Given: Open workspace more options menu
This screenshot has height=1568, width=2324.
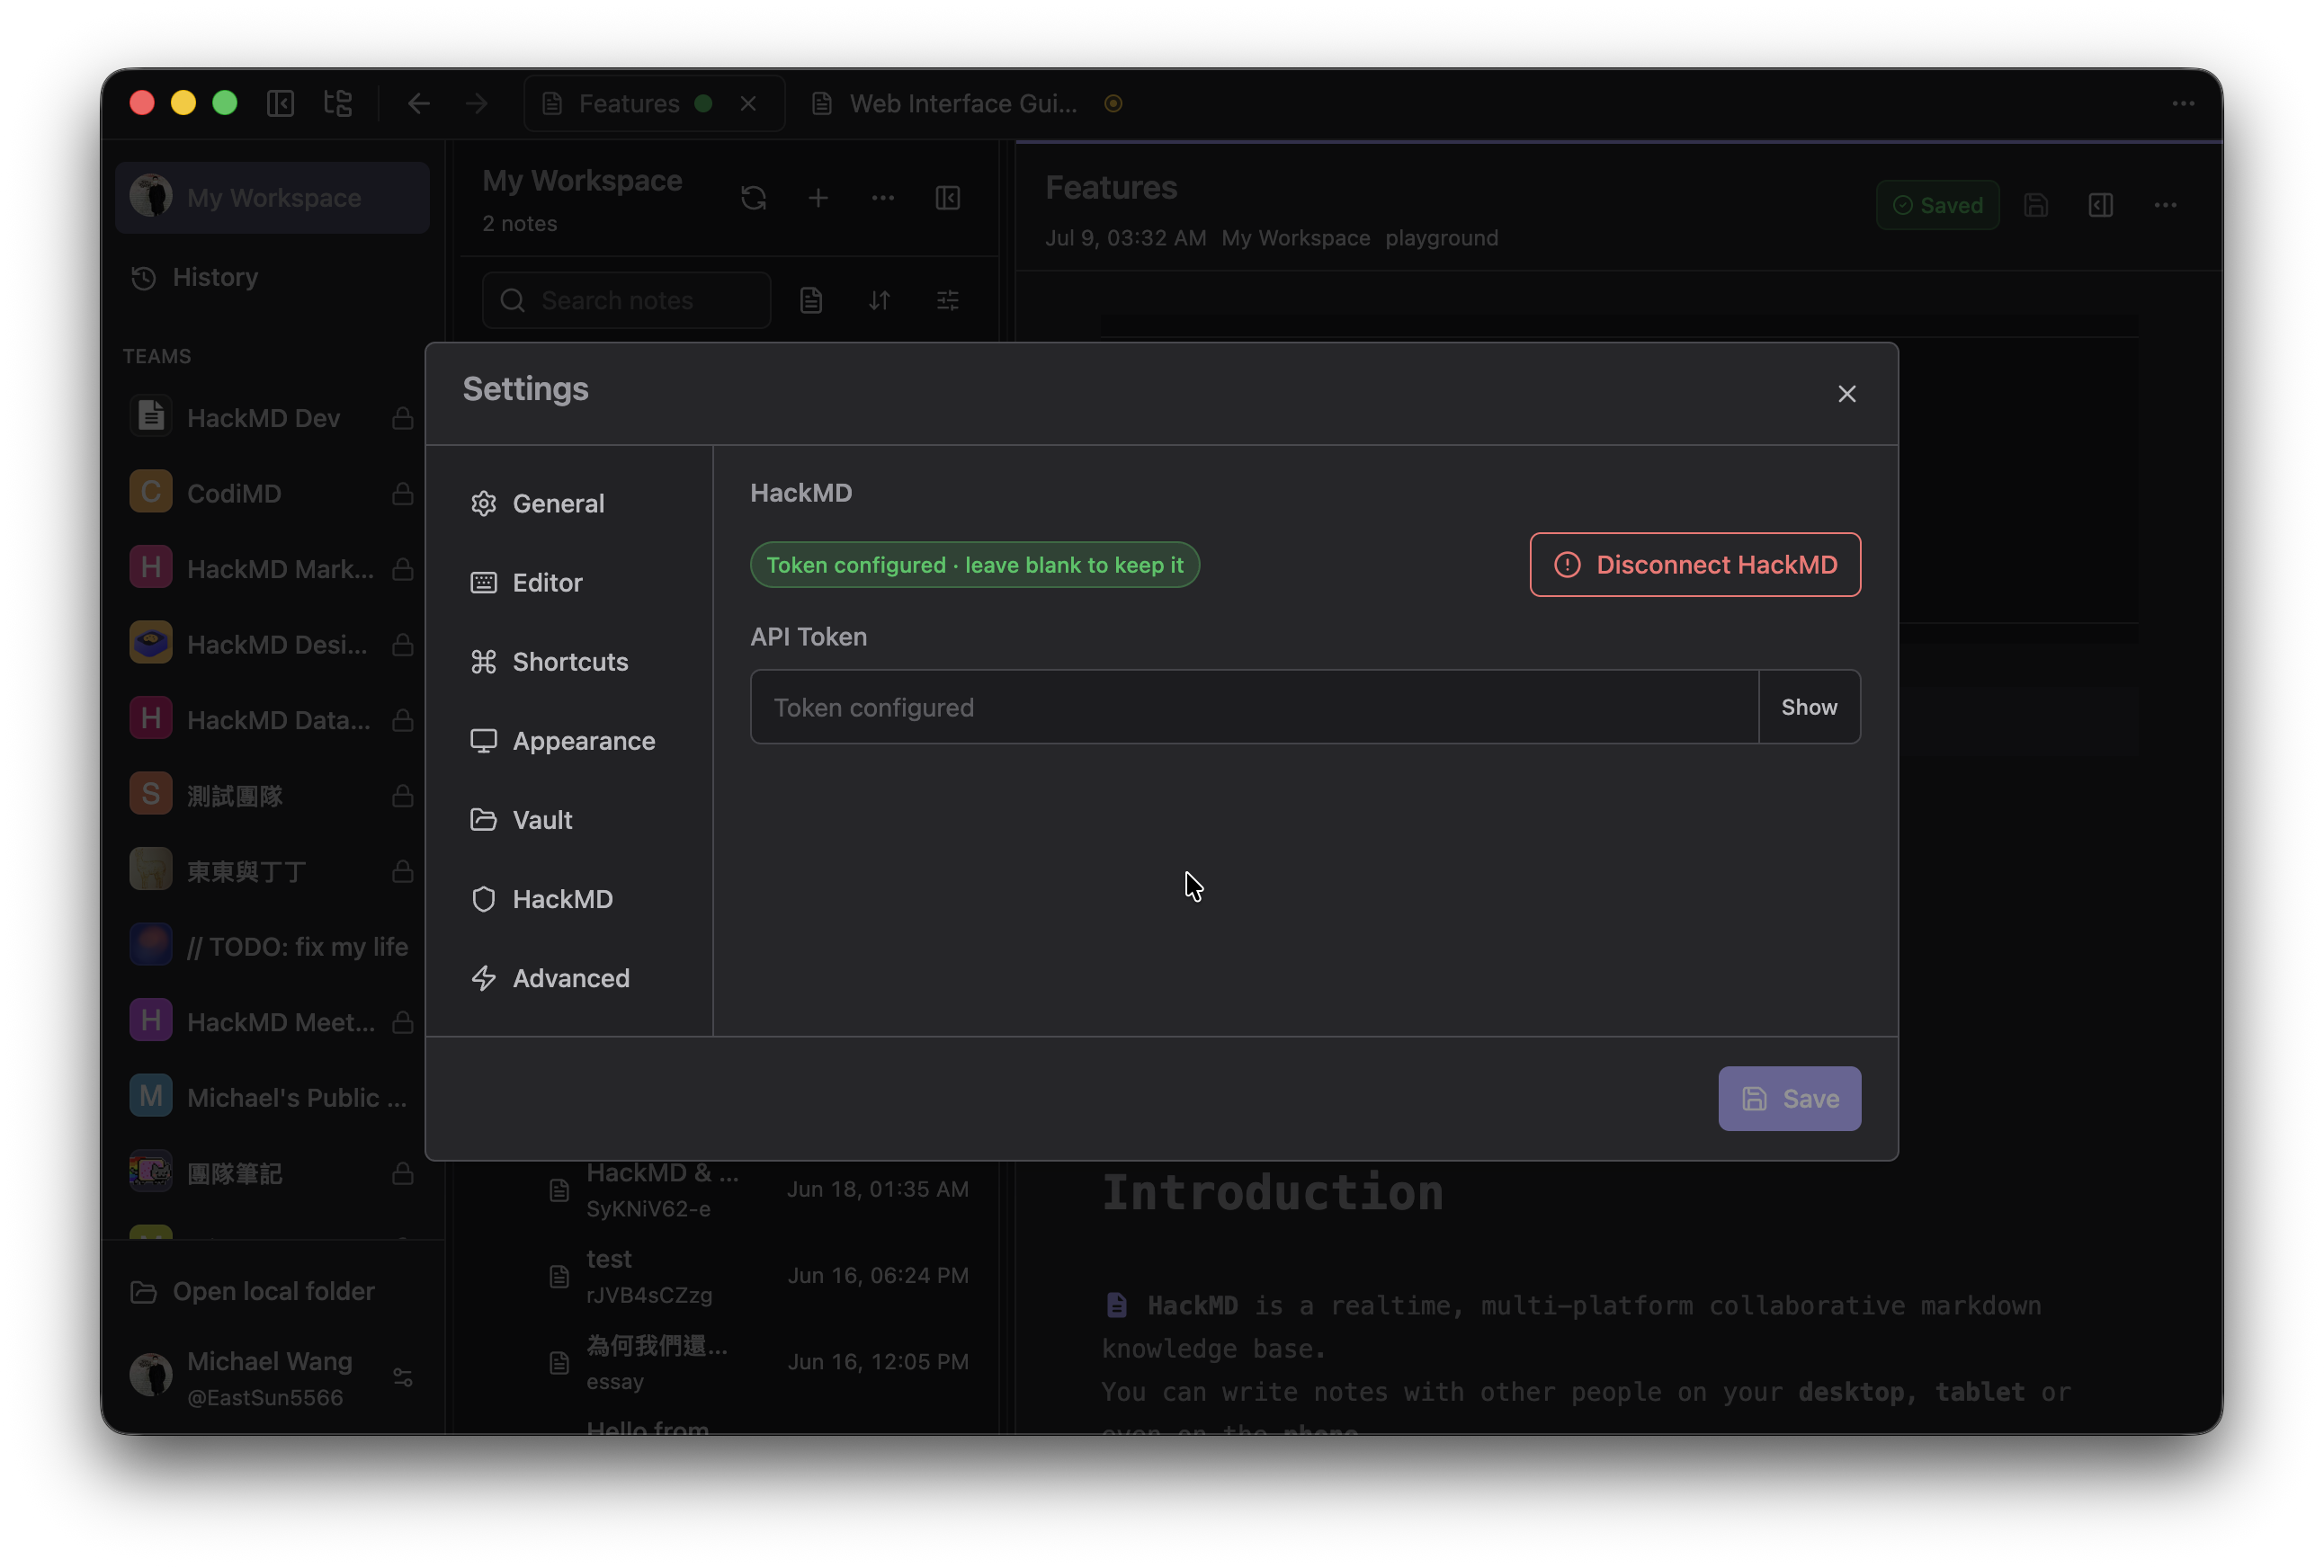Looking at the screenshot, I should pos(882,198).
